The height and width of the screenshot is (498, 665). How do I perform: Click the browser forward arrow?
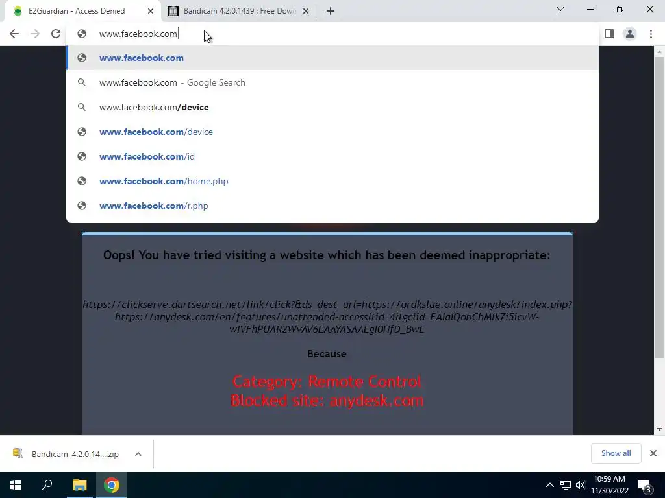click(35, 34)
